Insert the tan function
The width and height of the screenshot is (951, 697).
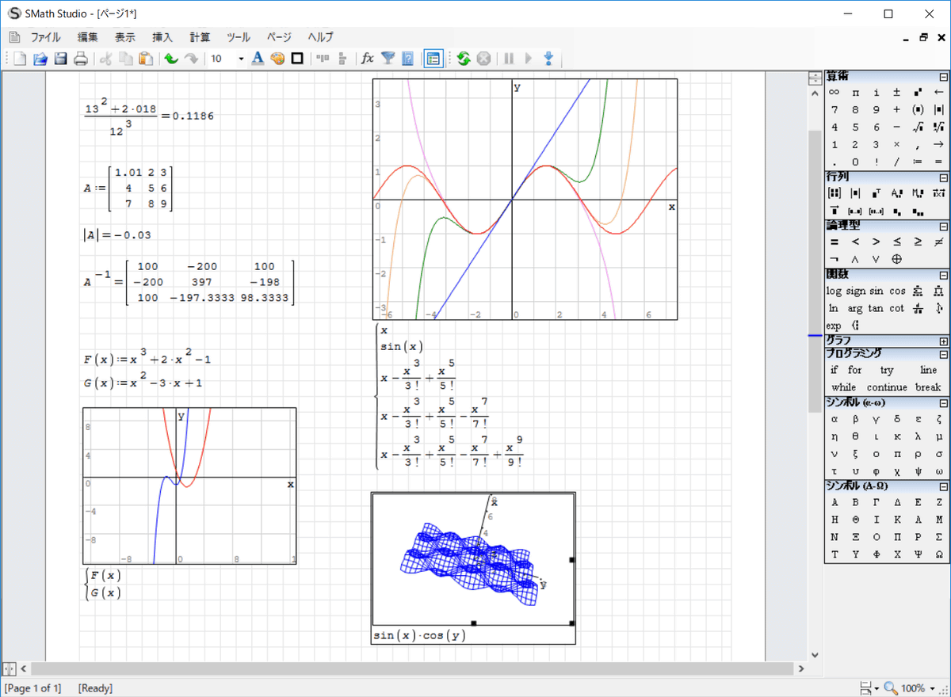click(876, 309)
